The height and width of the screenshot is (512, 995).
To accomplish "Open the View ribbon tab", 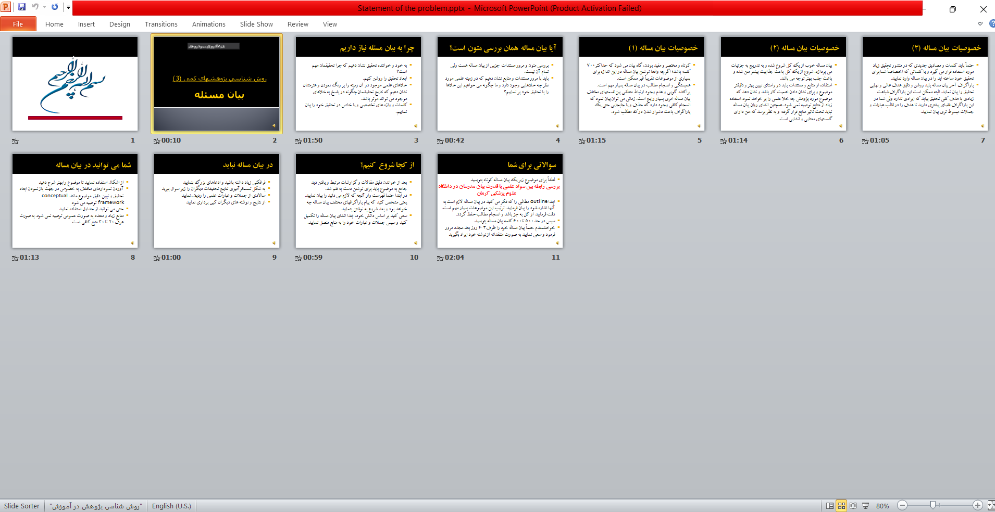I will point(330,24).
